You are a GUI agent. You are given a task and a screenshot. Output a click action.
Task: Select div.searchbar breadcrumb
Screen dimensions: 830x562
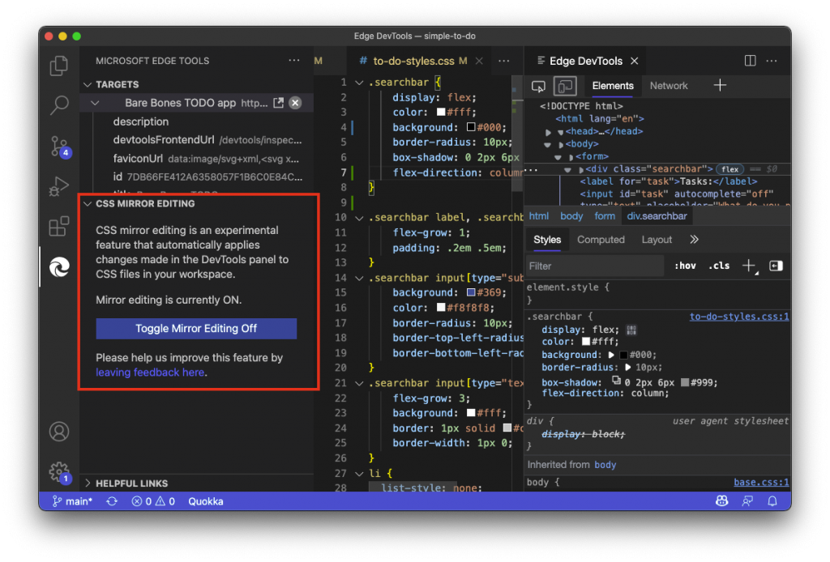pyautogui.click(x=657, y=216)
